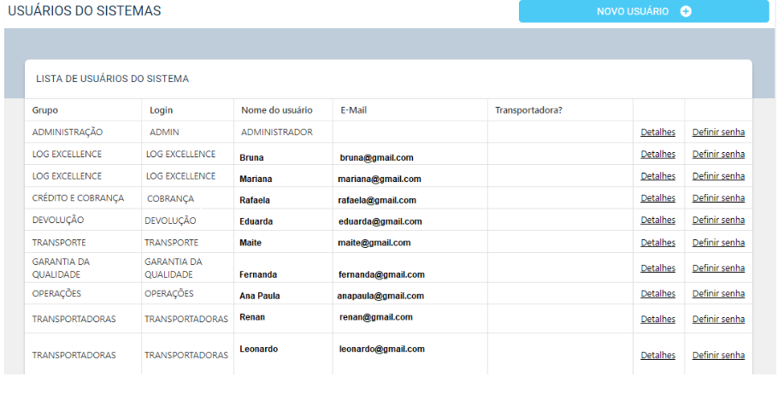This screenshot has height=400, width=778.
Task: Open Definir senha for ADMIN user
Action: coord(718,132)
